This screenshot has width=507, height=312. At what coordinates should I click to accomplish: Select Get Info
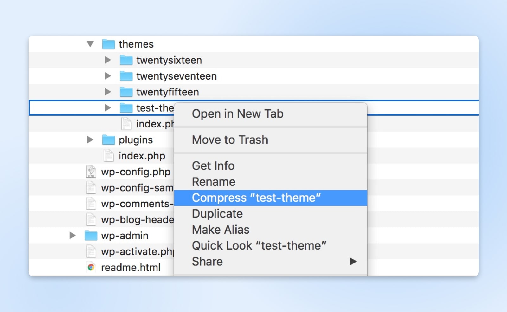tap(213, 166)
